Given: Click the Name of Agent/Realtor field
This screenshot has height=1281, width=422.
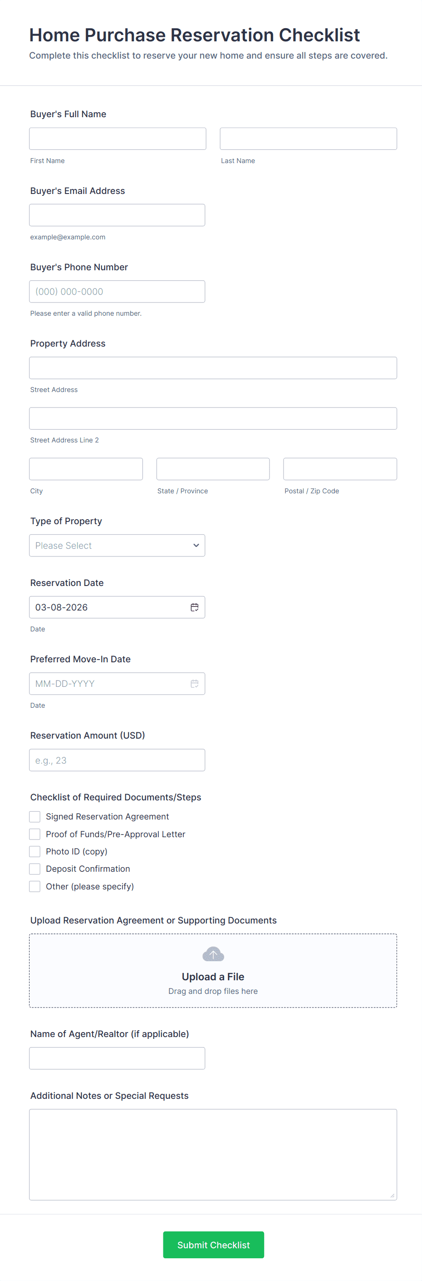Looking at the screenshot, I should click(117, 1058).
